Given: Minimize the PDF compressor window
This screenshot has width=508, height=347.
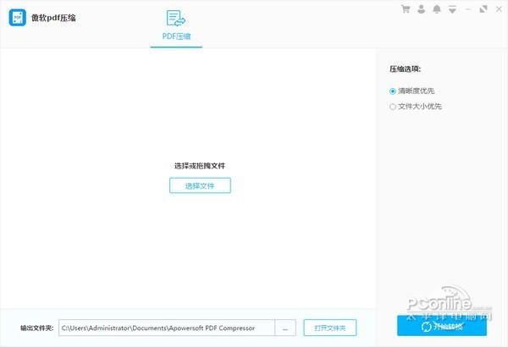Looking at the screenshot, I should (x=468, y=9).
